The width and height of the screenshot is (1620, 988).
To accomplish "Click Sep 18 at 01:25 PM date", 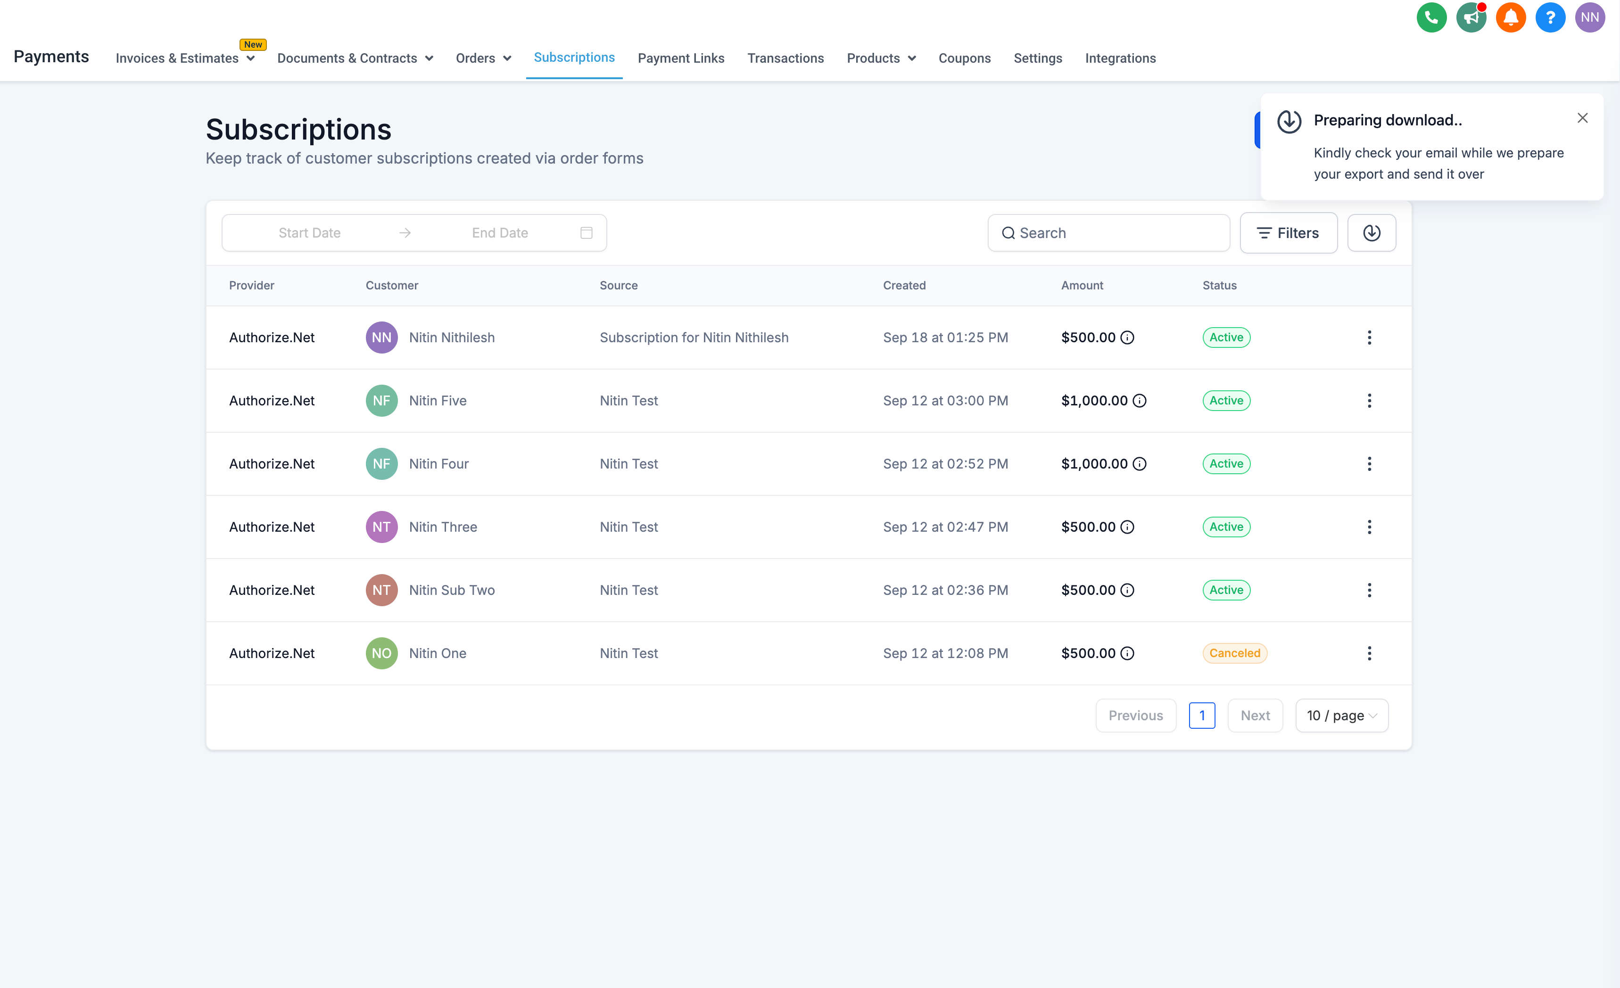I will pyautogui.click(x=945, y=338).
